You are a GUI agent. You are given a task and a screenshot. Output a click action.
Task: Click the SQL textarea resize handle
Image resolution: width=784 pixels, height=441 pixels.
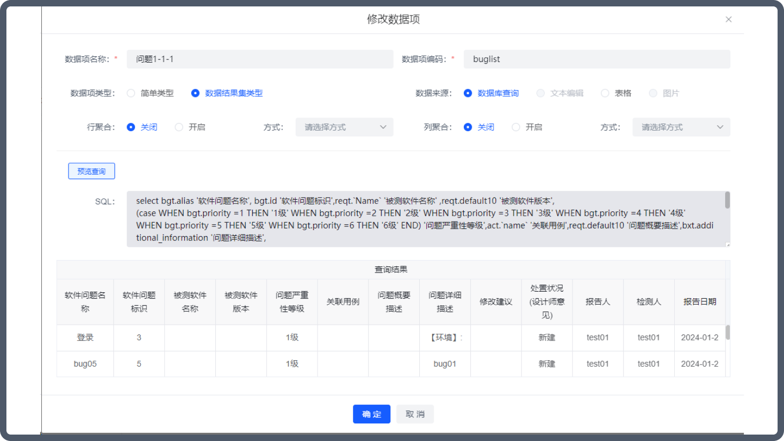[728, 245]
